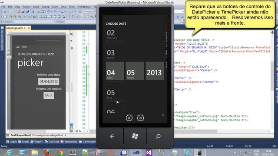Image resolution: width=278 pixels, height=156 pixels.
Task: Open the Data menu
Action: [63, 7]
